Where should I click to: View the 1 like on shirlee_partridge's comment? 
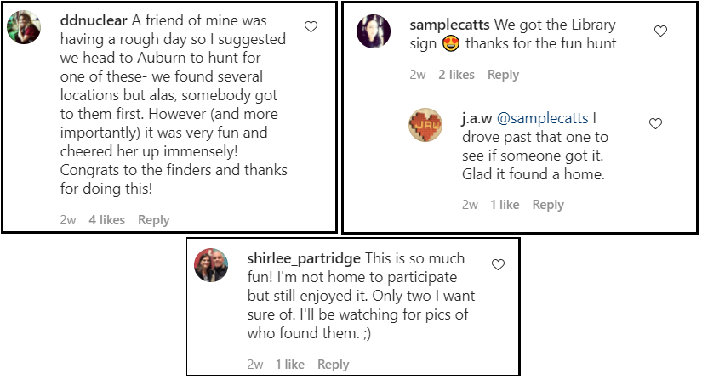coord(290,365)
